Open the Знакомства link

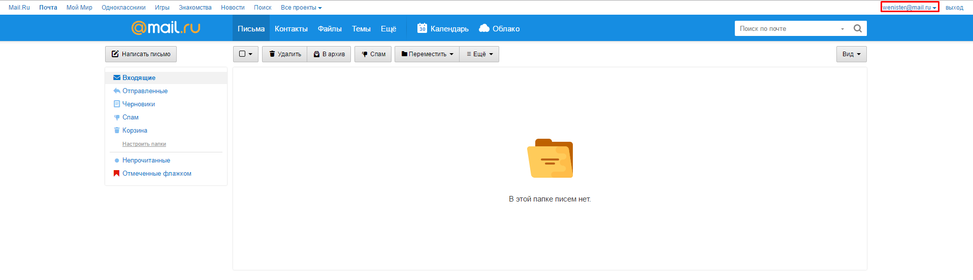pyautogui.click(x=195, y=8)
